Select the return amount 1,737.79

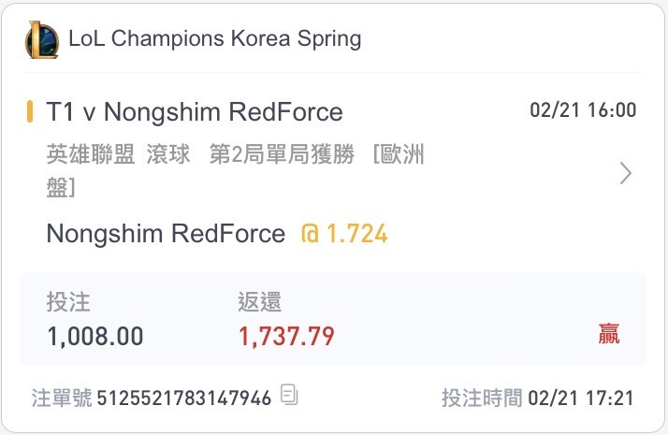(286, 336)
